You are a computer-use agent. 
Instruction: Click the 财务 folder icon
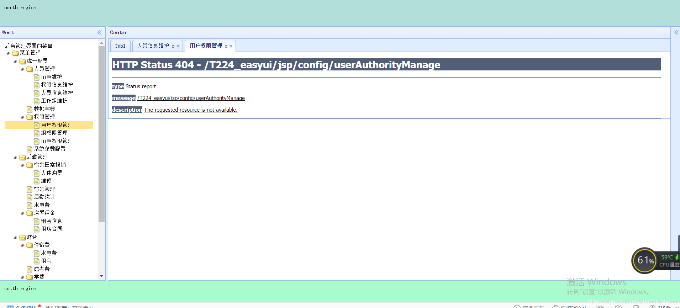tap(22, 237)
